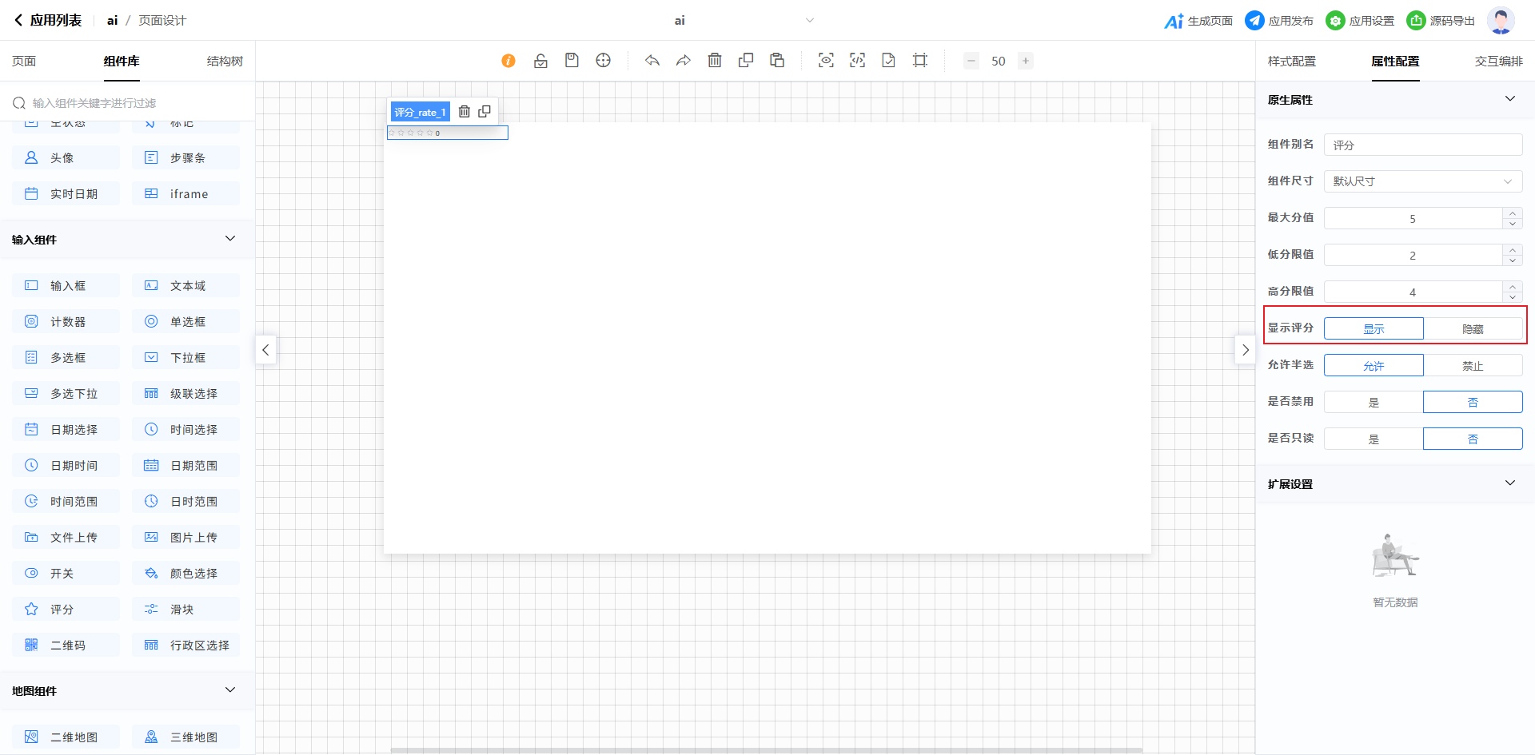Delete the selected 评分_rate_1 component via trash icon
1535x755 pixels.
(x=464, y=112)
